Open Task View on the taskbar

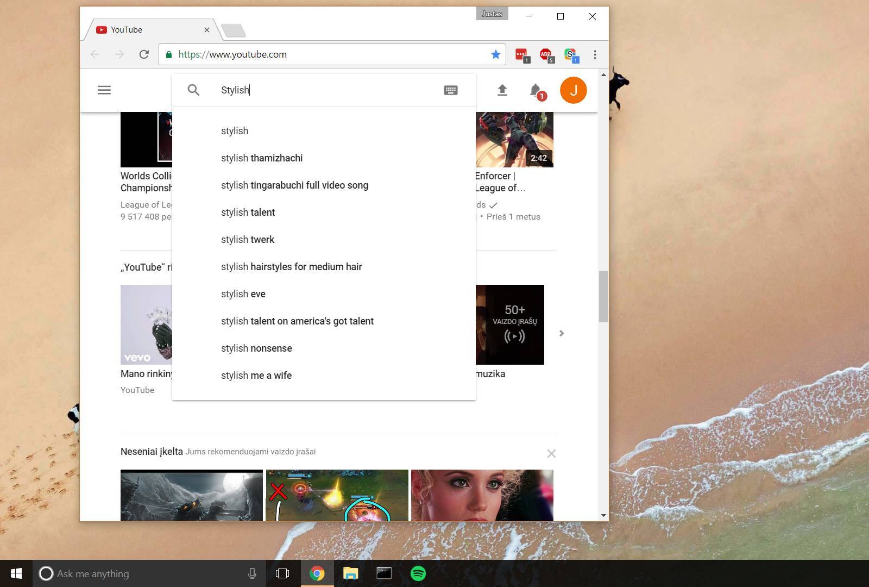coord(282,573)
